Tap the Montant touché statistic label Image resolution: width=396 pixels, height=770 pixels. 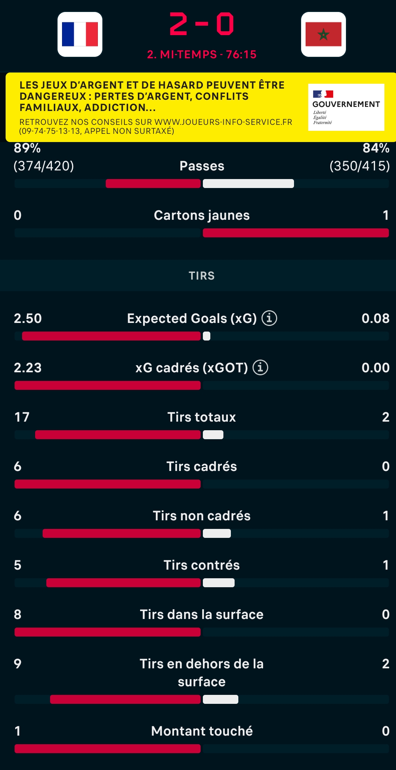(202, 731)
